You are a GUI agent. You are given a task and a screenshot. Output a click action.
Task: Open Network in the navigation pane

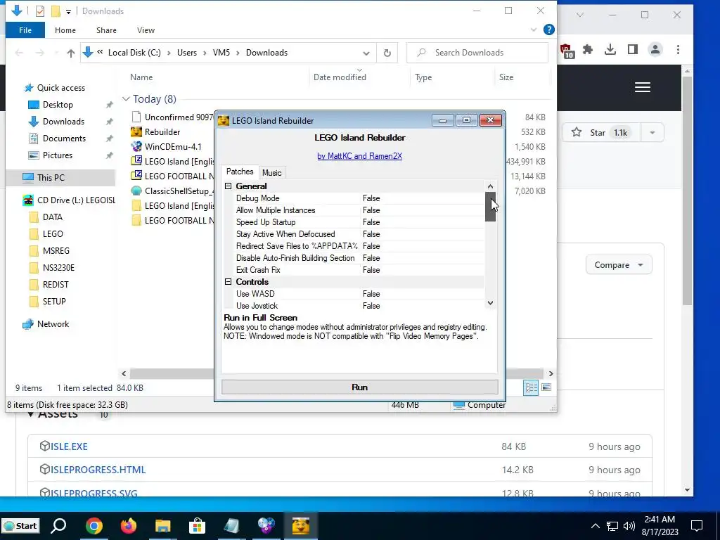[x=53, y=324]
